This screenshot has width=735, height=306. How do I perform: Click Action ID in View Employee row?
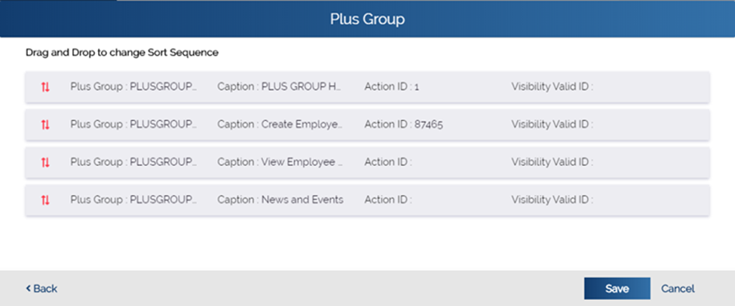pos(388,162)
